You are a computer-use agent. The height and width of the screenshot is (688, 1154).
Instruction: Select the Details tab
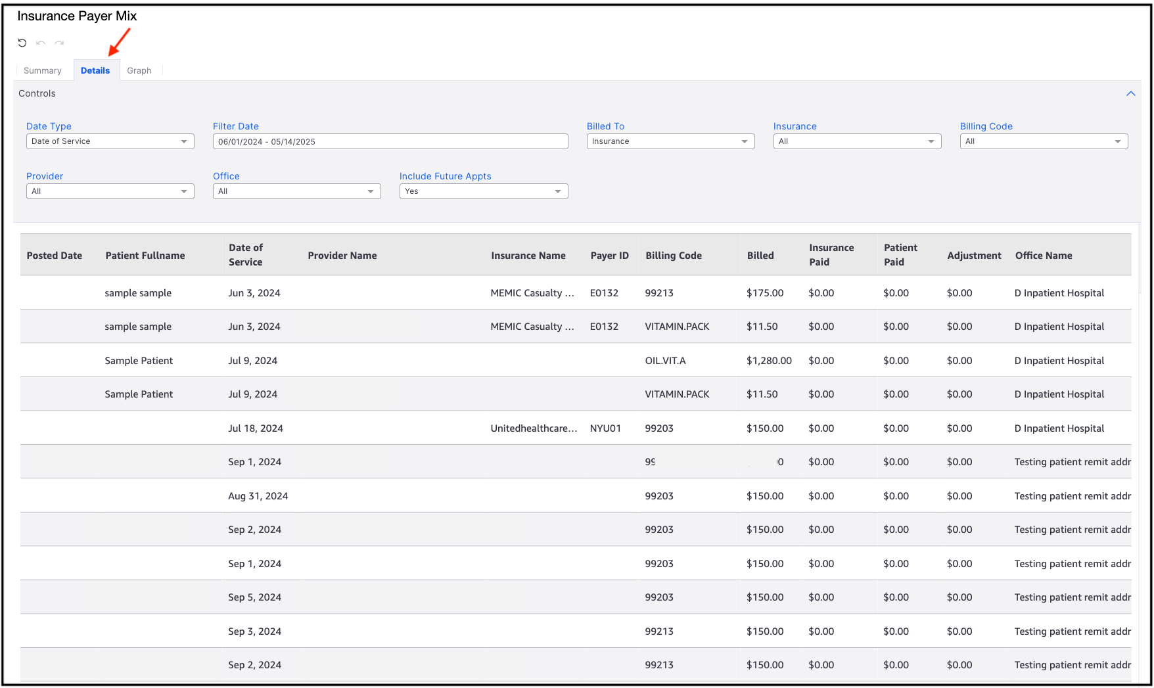(x=95, y=70)
